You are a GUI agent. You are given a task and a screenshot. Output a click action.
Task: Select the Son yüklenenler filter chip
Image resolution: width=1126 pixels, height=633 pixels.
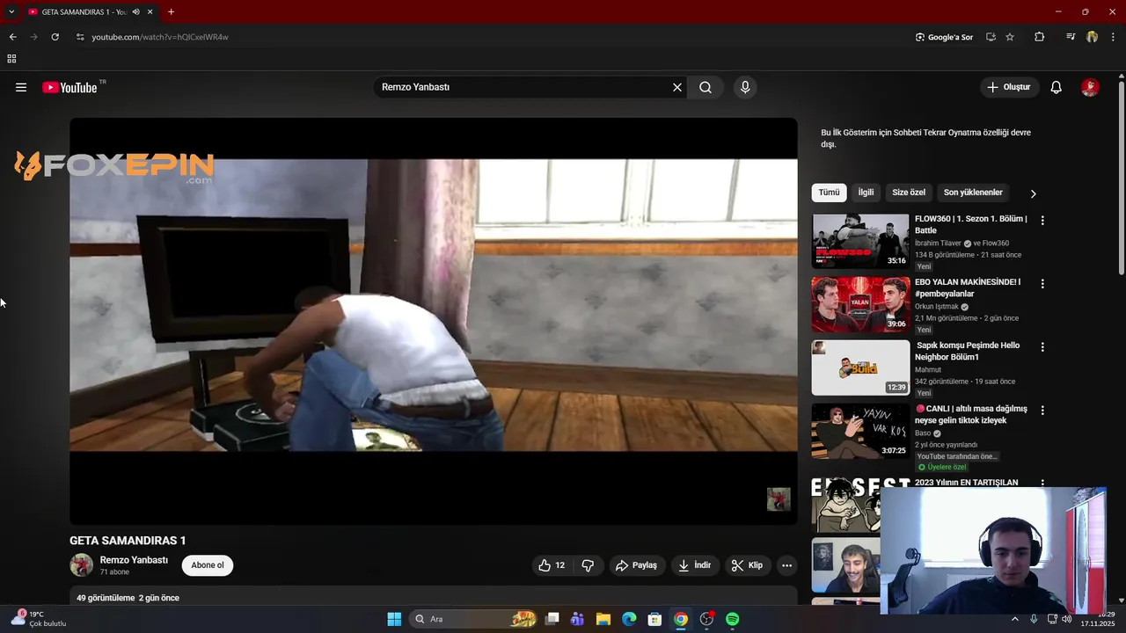[973, 193]
